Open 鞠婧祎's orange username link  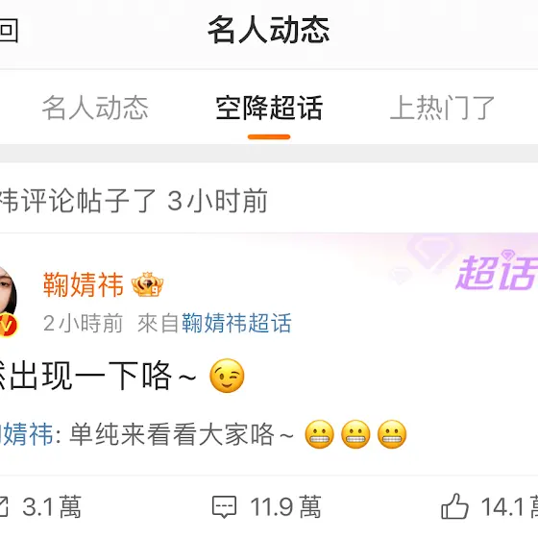coord(83,284)
